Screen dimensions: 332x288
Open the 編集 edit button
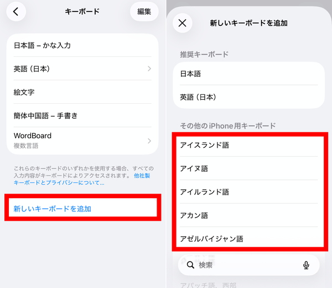click(144, 12)
